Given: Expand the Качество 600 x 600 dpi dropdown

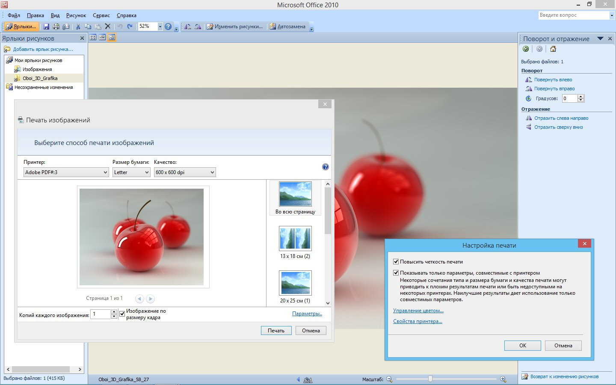Looking at the screenshot, I should point(185,172).
